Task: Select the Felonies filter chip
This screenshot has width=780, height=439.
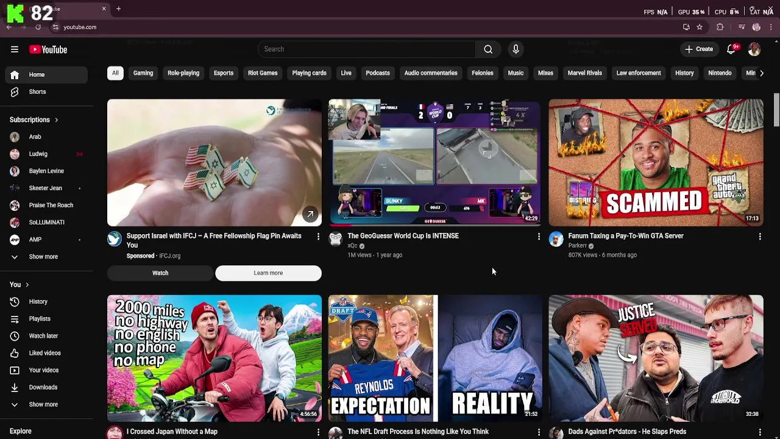Action: (483, 73)
